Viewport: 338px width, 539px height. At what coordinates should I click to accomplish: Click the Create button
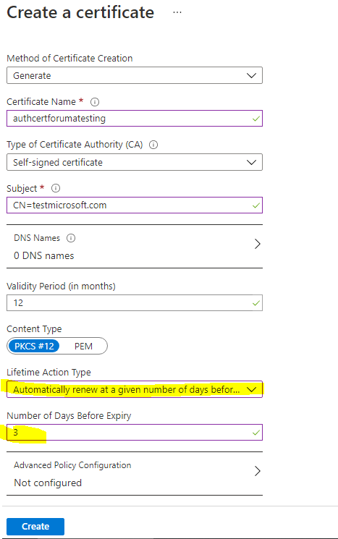point(35,526)
